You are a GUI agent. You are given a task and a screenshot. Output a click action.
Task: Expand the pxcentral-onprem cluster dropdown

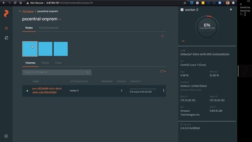click(x=60, y=19)
